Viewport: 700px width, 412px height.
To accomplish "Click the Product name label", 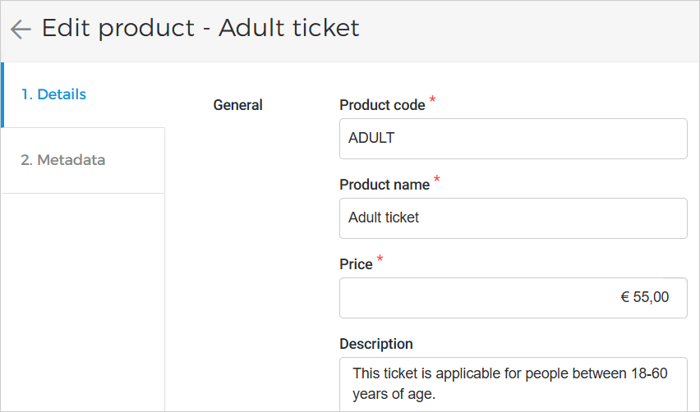I will [x=385, y=185].
